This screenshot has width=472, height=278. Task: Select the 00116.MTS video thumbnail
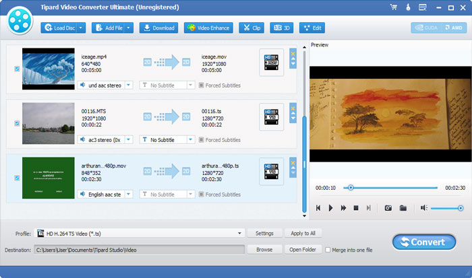coord(48,123)
